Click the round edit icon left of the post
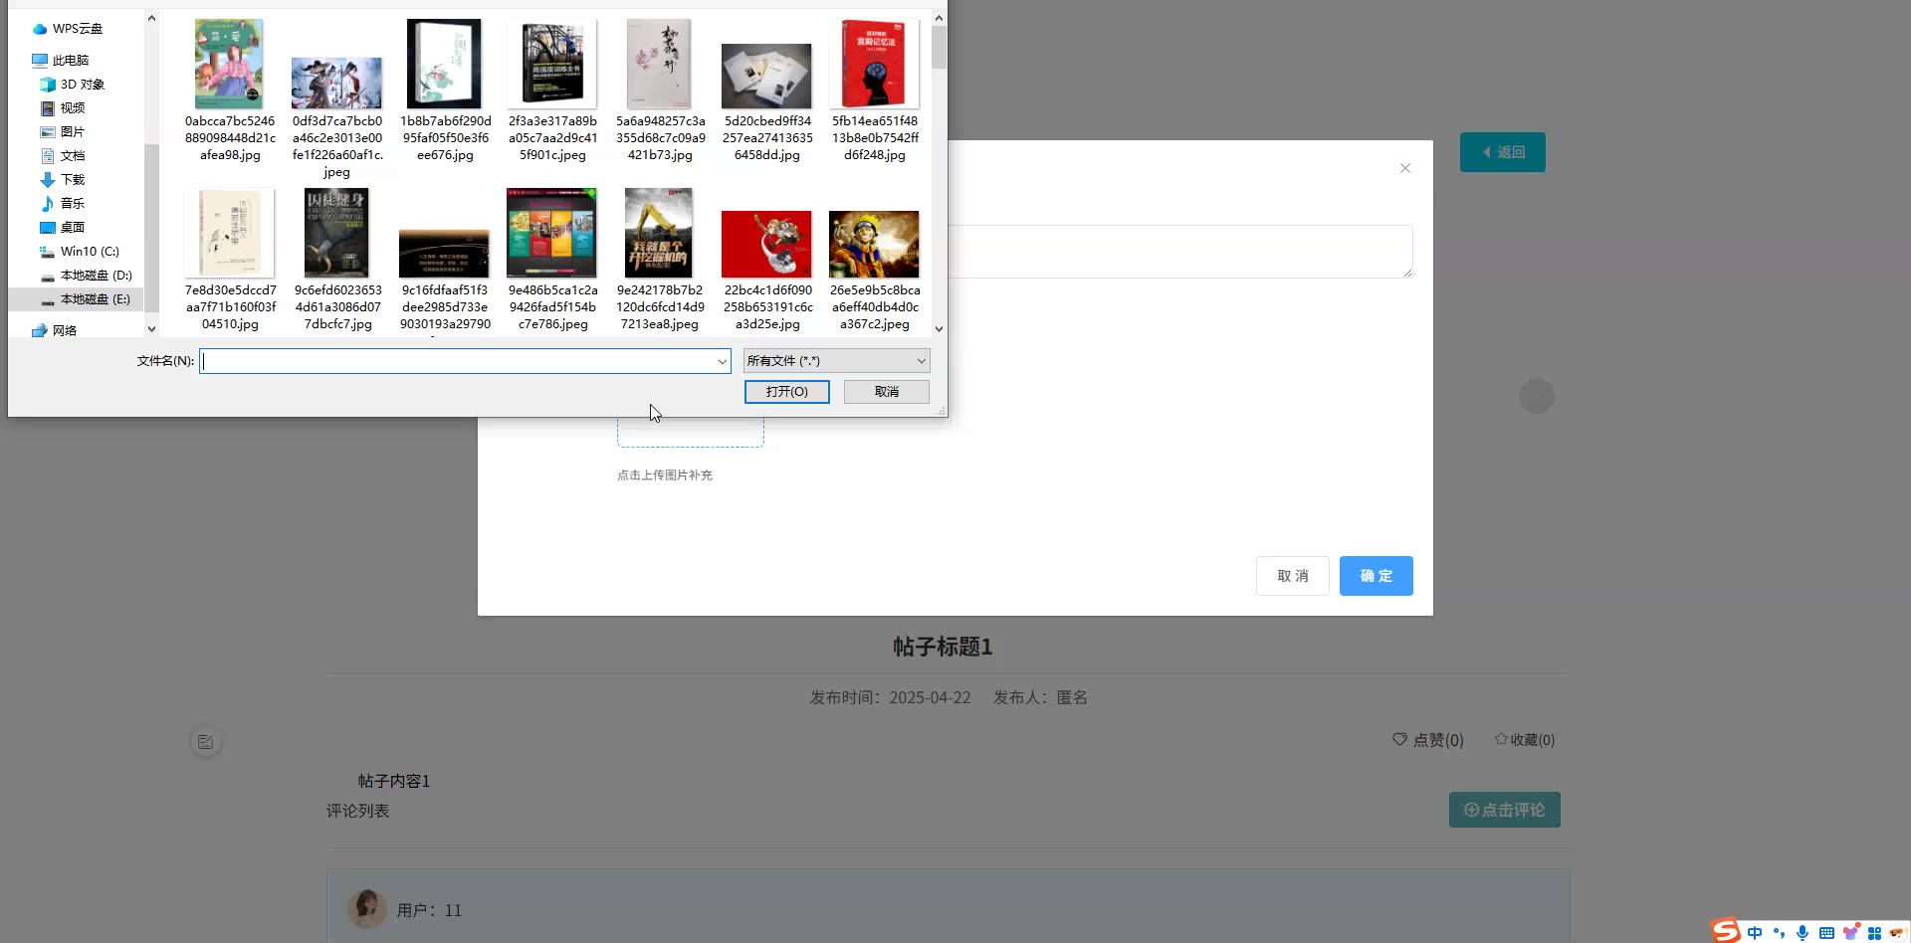 206,742
